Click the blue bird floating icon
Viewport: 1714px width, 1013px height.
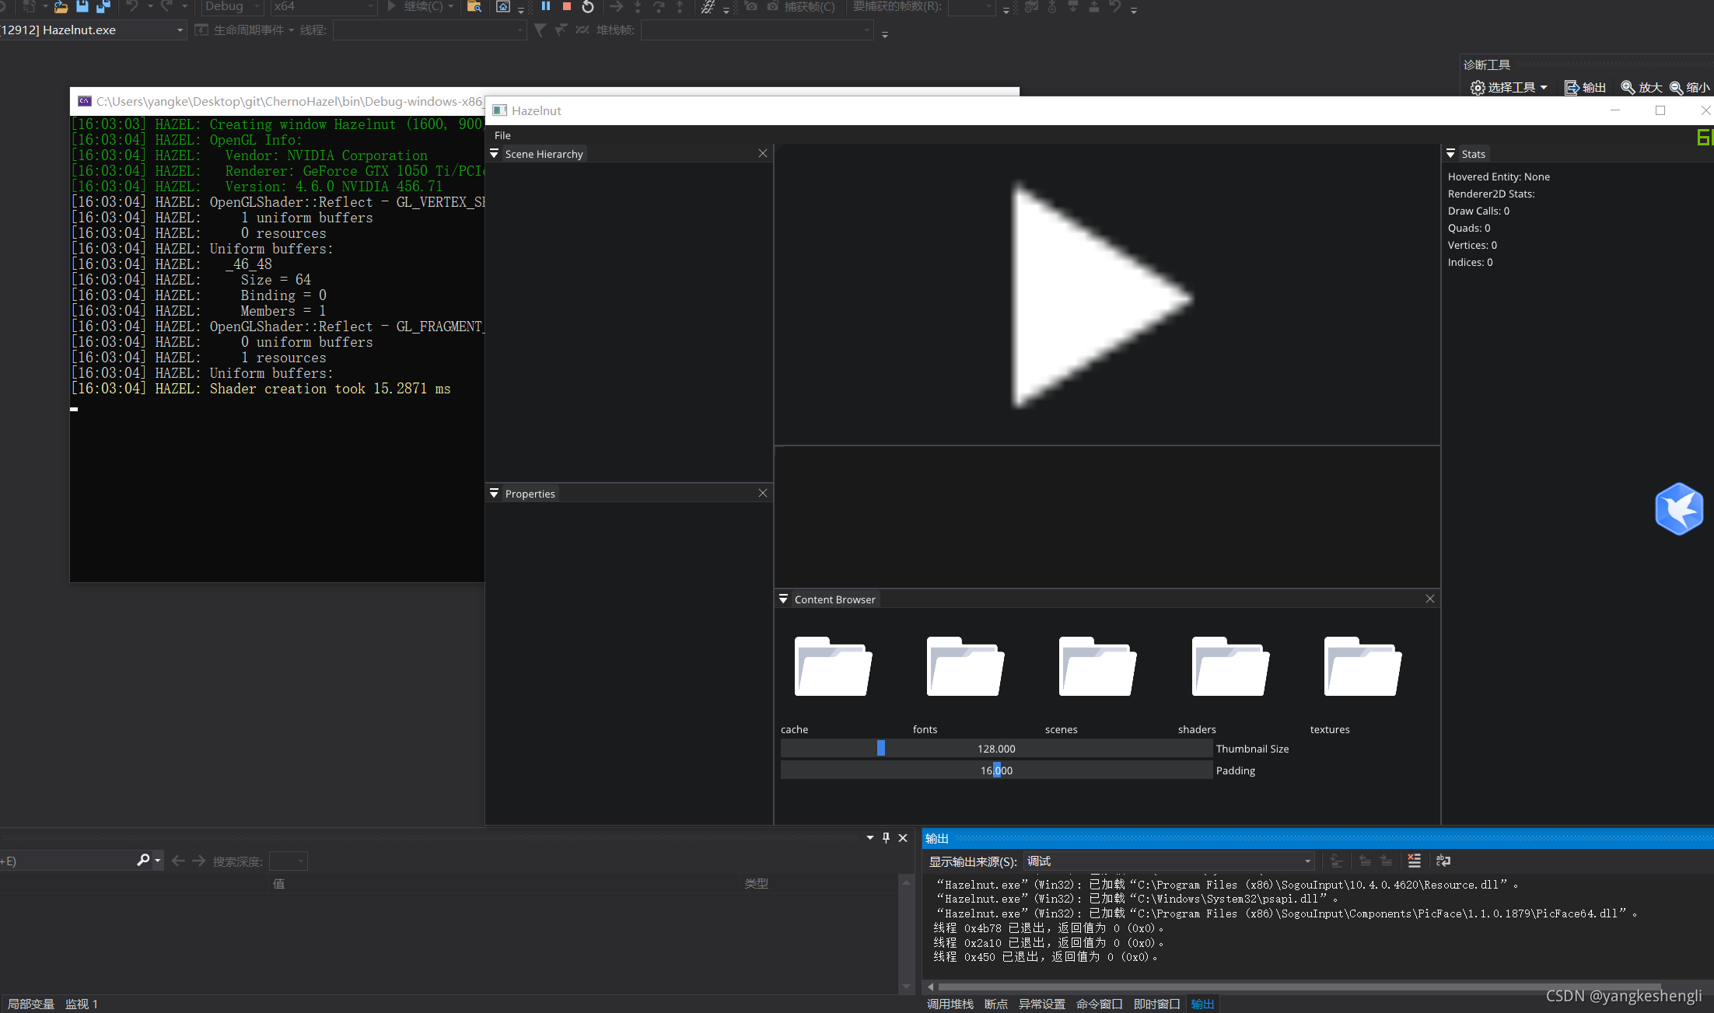(x=1679, y=509)
